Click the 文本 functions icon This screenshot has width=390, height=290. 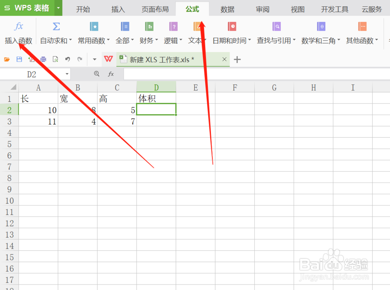pos(197,26)
